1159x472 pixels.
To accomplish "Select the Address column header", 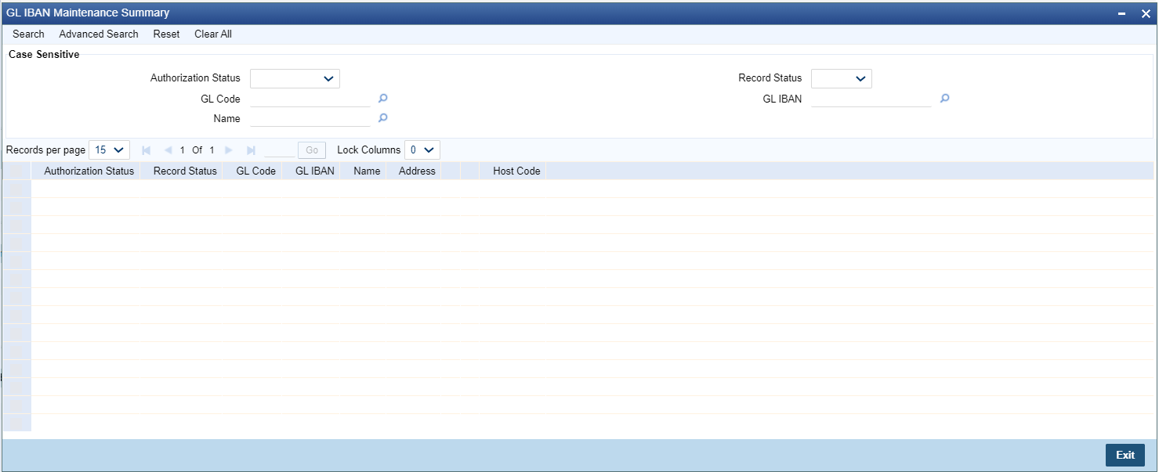I will (x=417, y=171).
